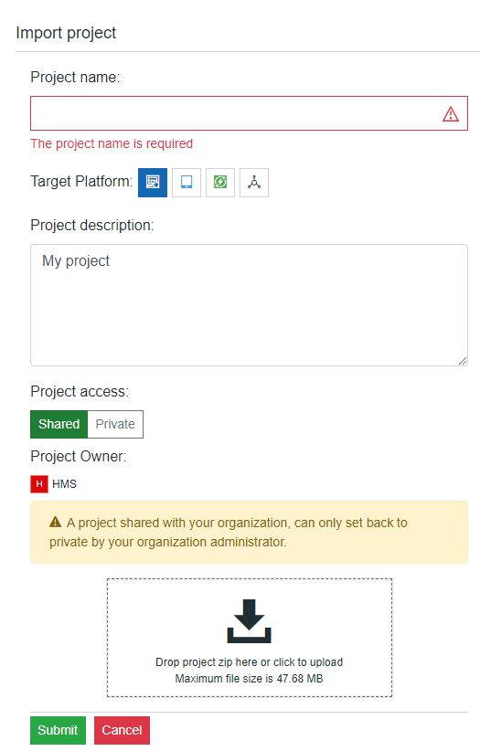Submit the import project form
The height and width of the screenshot is (751, 480).
[x=58, y=730]
